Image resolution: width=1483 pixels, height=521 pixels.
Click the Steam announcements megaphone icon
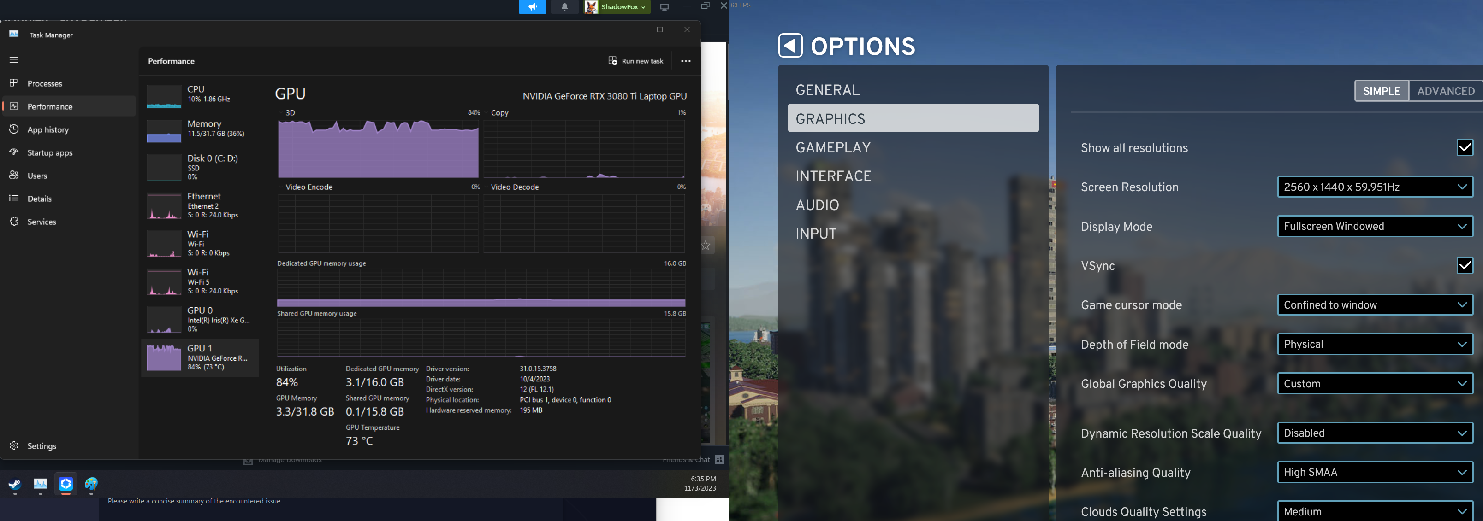[x=533, y=7]
